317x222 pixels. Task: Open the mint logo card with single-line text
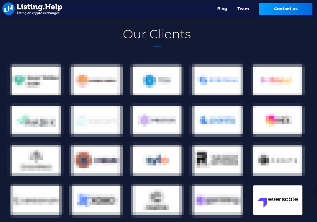36,120
